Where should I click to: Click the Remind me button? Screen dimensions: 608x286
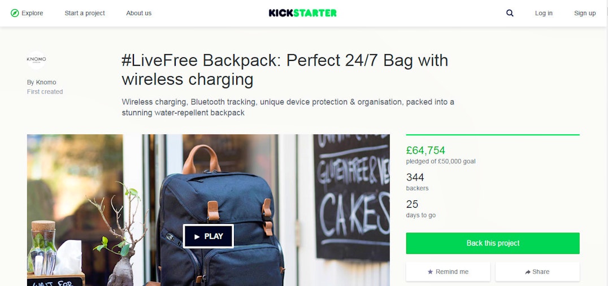(448, 272)
